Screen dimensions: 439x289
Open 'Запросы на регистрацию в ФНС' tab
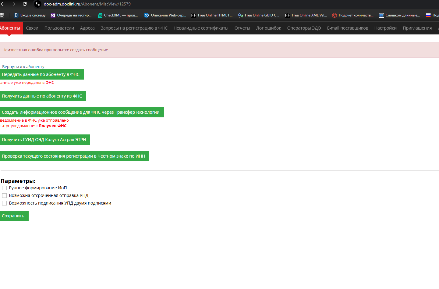(134, 28)
